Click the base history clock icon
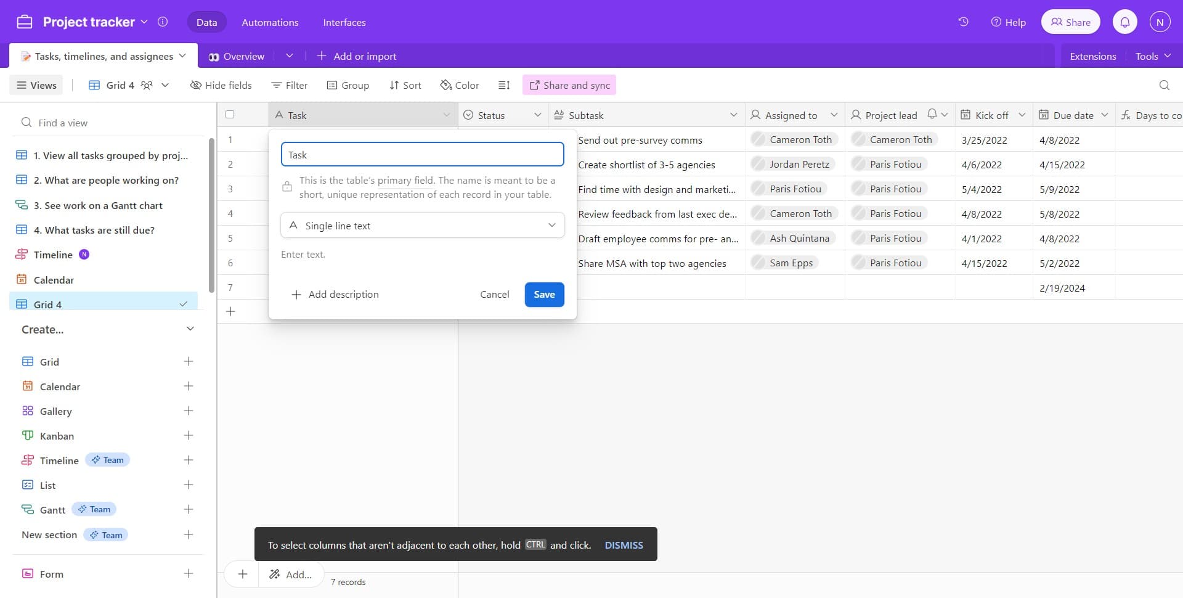This screenshot has height=598, width=1183. click(x=963, y=22)
